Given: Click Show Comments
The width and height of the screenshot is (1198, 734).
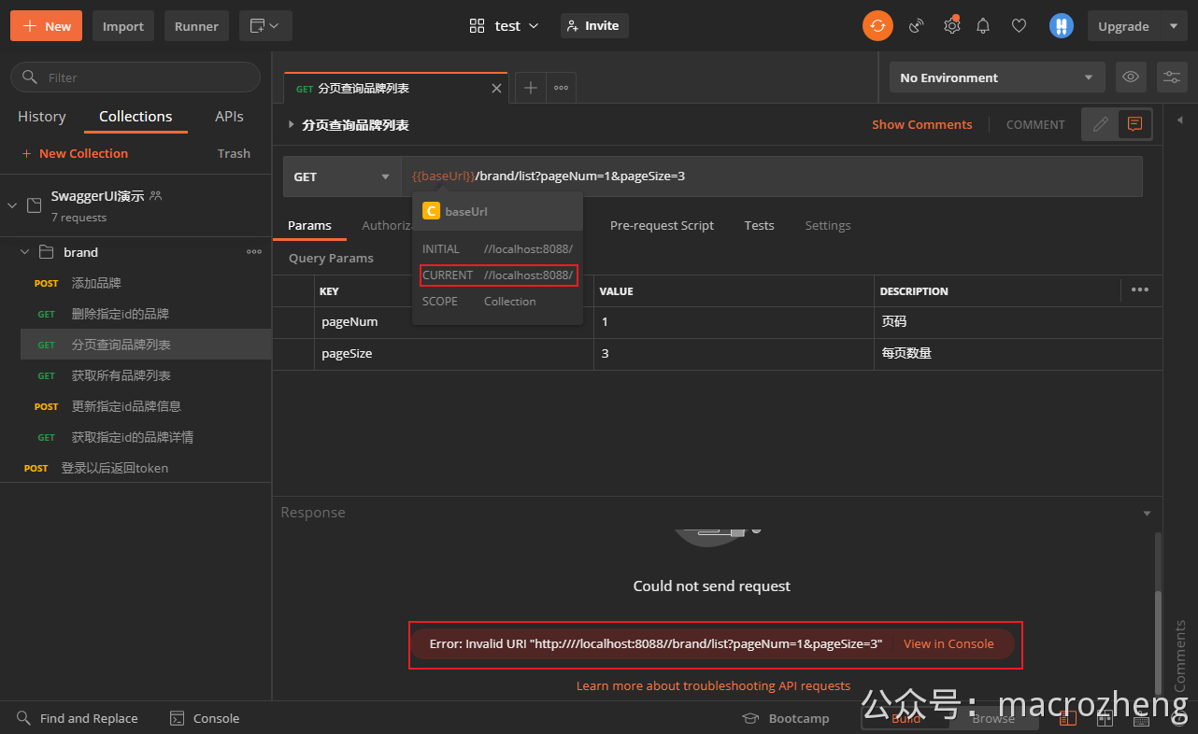Looking at the screenshot, I should coord(922,124).
